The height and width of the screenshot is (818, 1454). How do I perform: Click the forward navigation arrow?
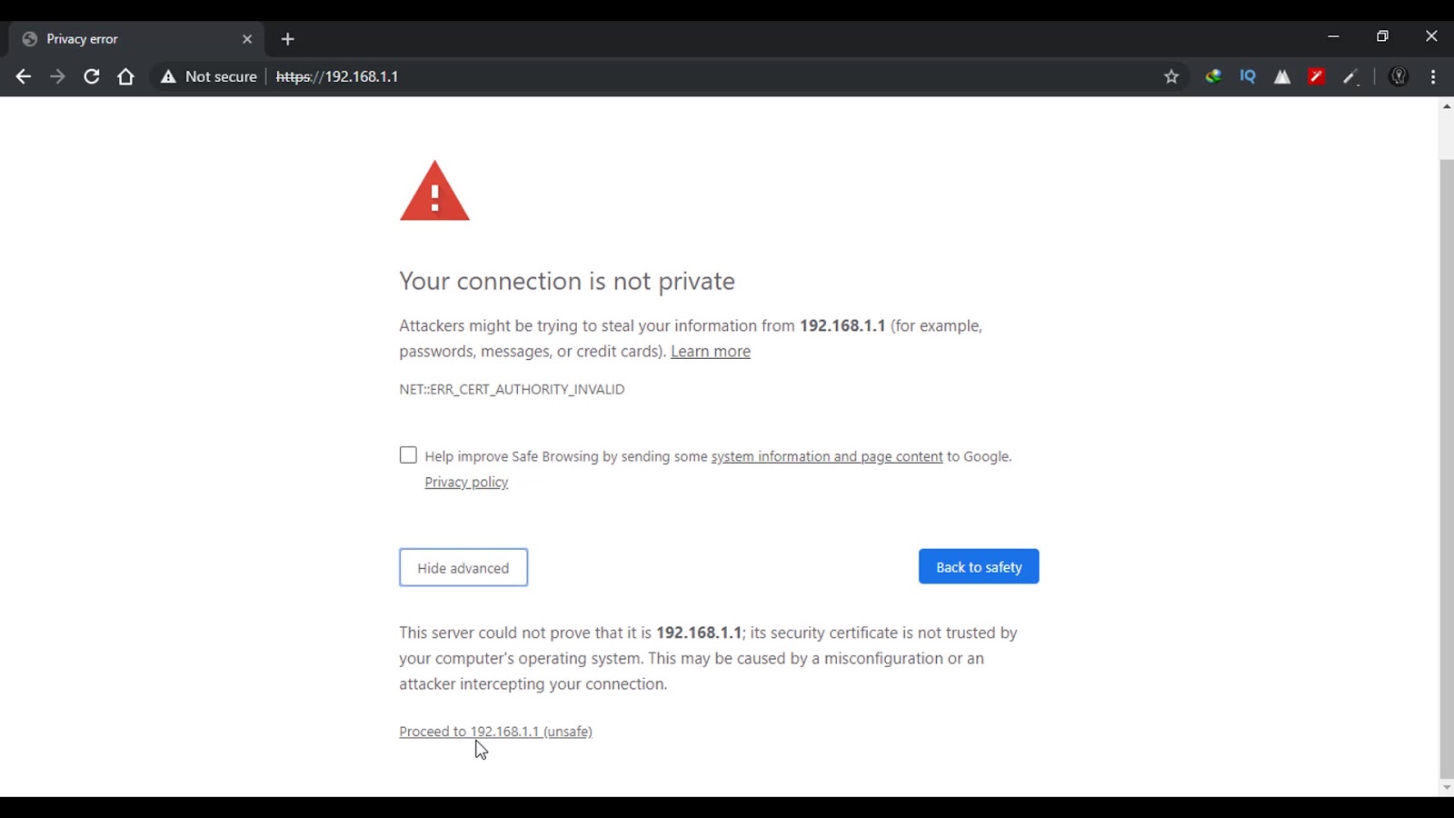tap(57, 77)
